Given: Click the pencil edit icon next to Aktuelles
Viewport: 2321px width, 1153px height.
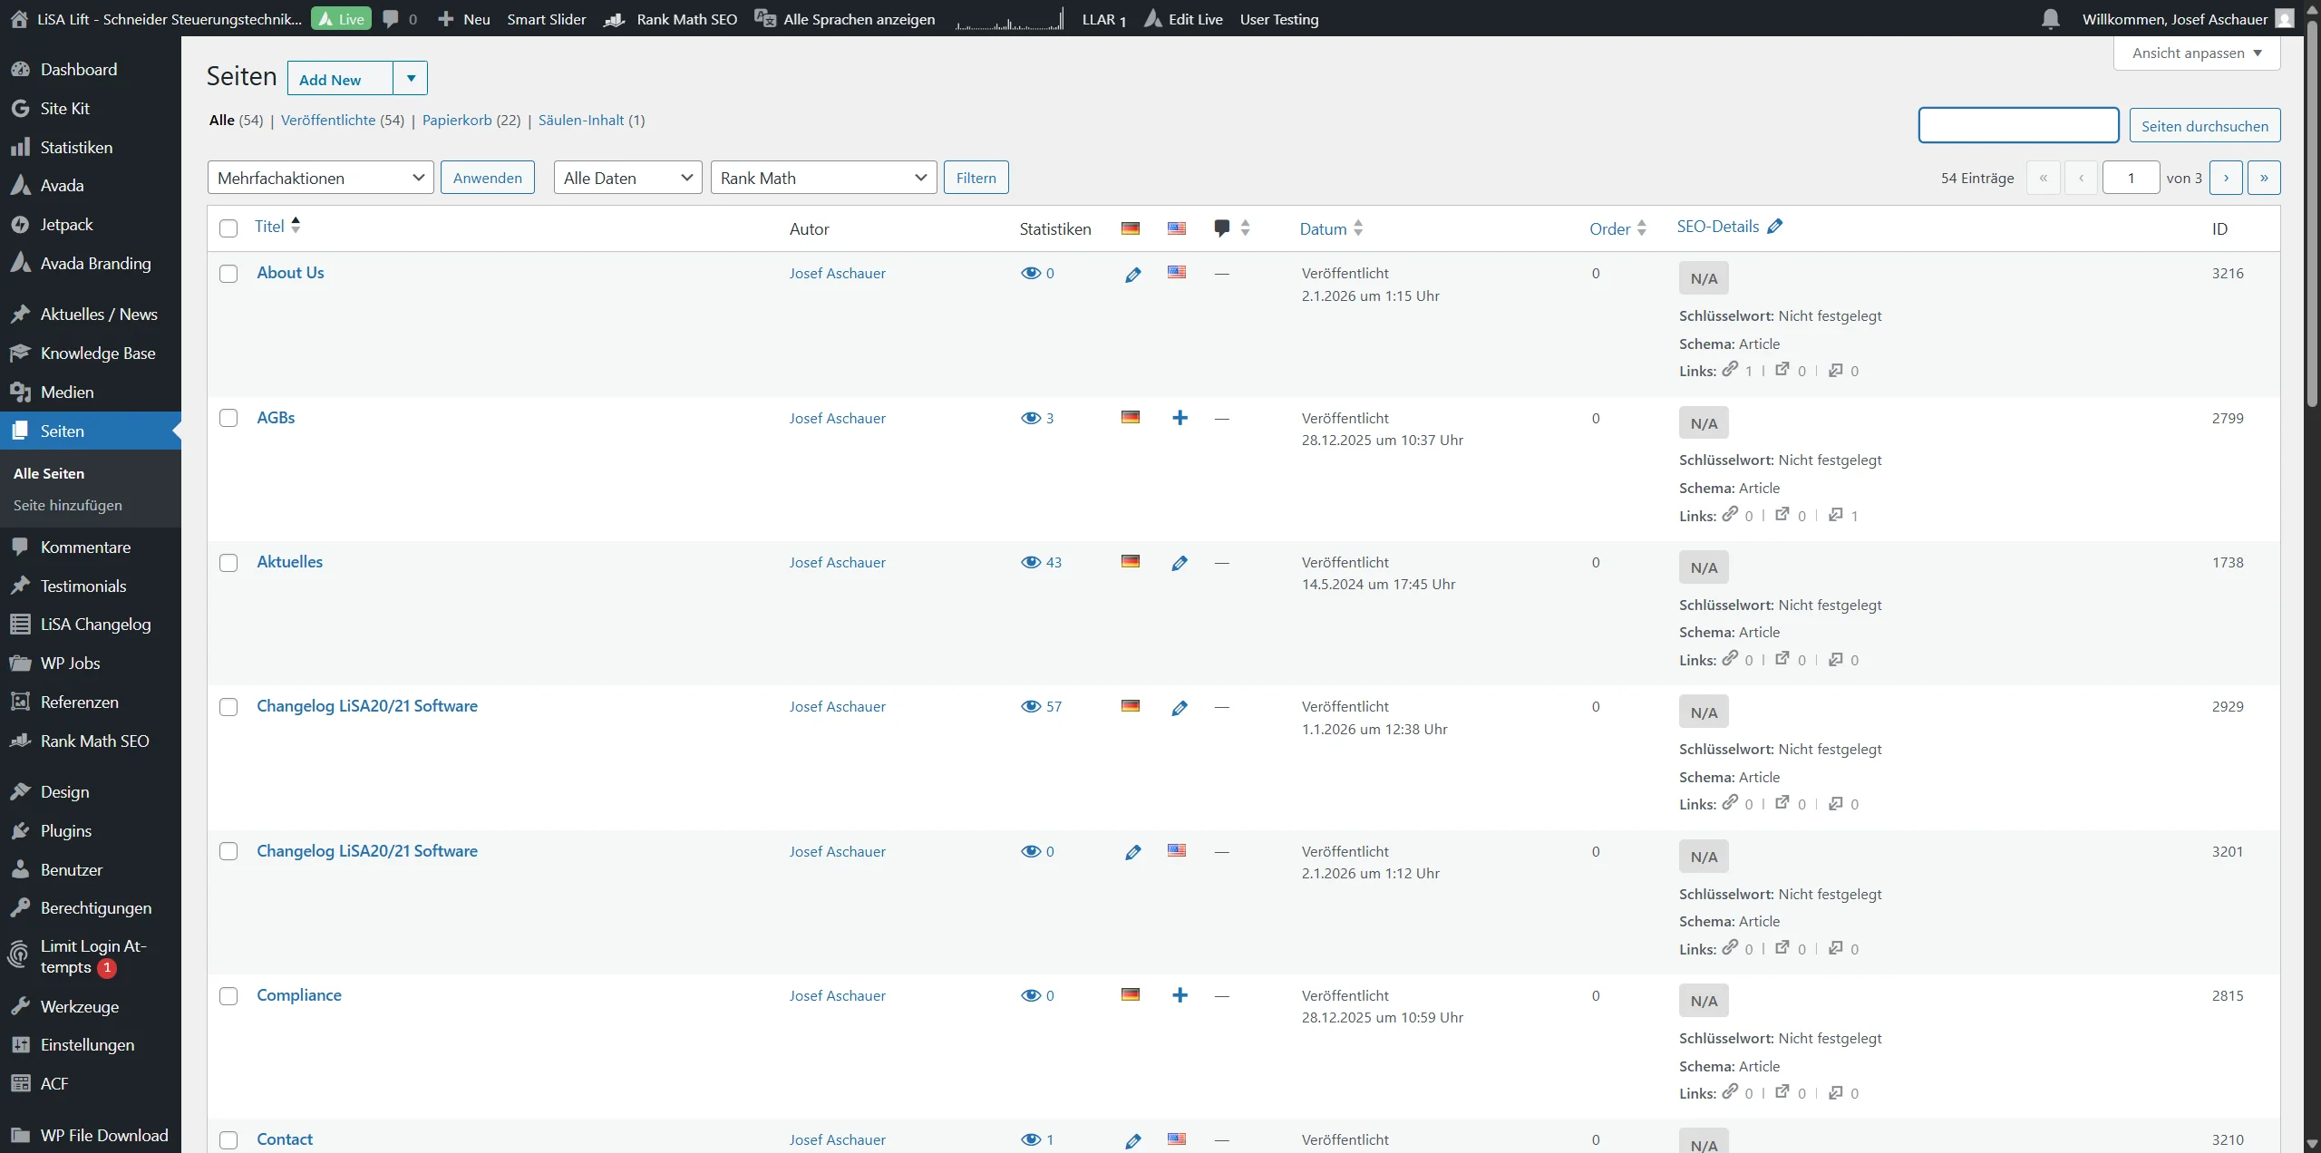Looking at the screenshot, I should (1179, 562).
